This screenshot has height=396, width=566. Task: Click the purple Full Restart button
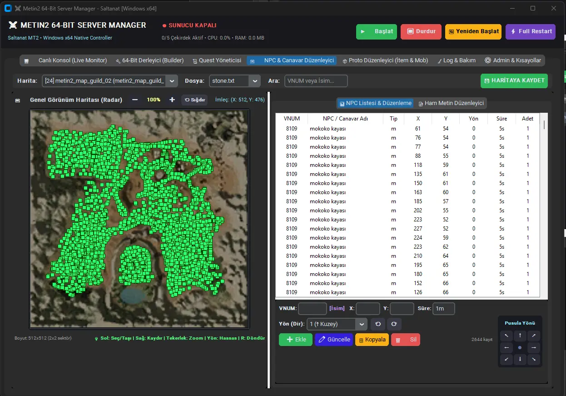[x=531, y=31]
